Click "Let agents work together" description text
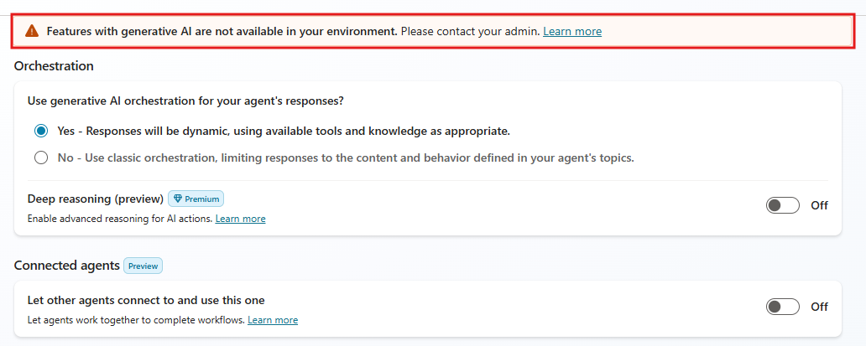 [x=136, y=320]
